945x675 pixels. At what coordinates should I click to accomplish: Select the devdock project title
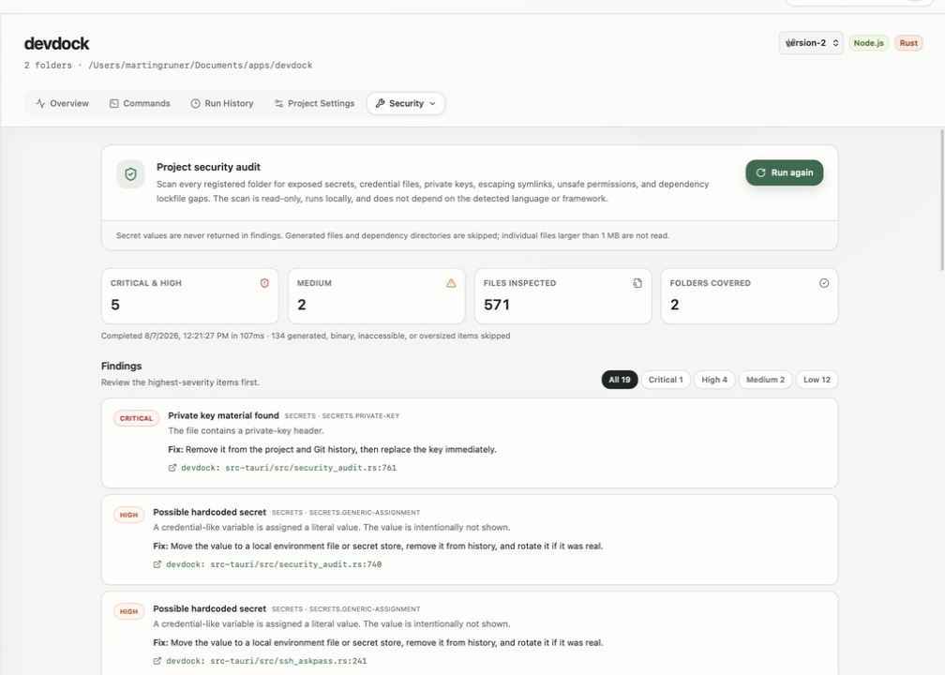[56, 43]
